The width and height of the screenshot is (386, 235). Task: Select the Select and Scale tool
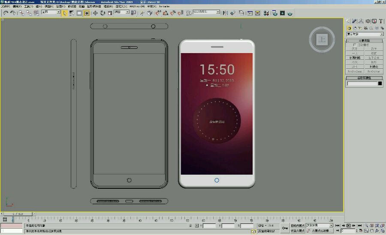point(110,13)
